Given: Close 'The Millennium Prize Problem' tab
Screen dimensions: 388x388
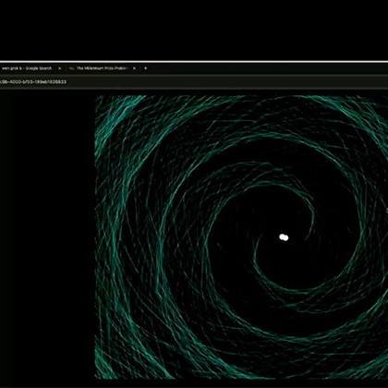Looking at the screenshot, I should (x=134, y=68).
